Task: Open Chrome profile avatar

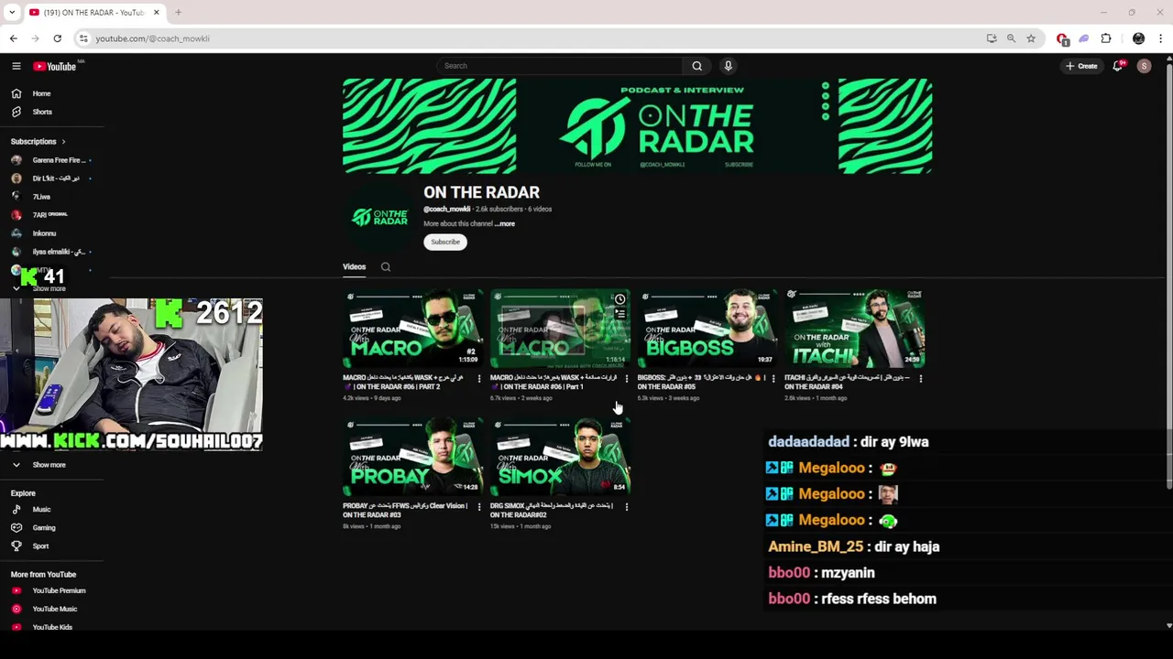Action: 1138,38
